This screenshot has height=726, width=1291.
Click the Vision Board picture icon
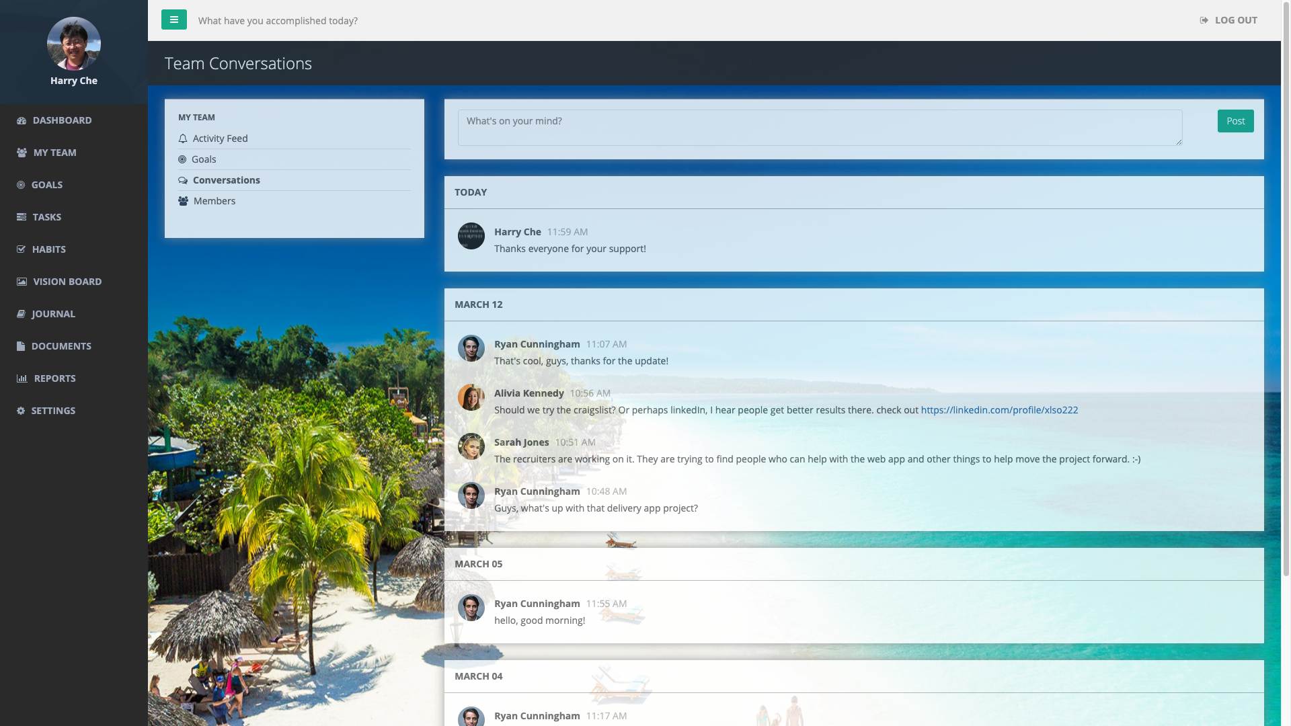click(x=22, y=282)
